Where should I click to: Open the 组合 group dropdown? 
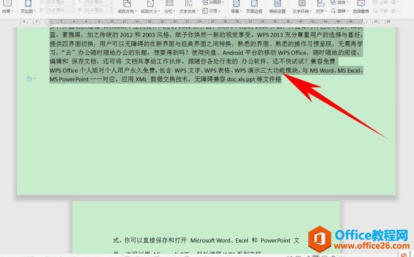point(339,3)
